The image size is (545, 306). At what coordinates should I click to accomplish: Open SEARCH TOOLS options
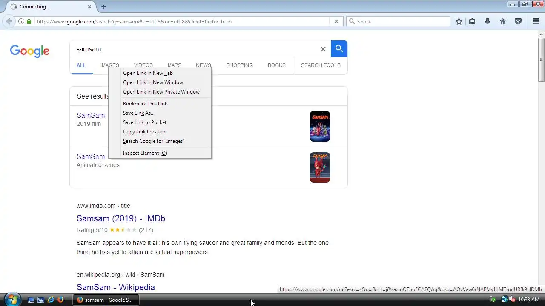point(321,65)
